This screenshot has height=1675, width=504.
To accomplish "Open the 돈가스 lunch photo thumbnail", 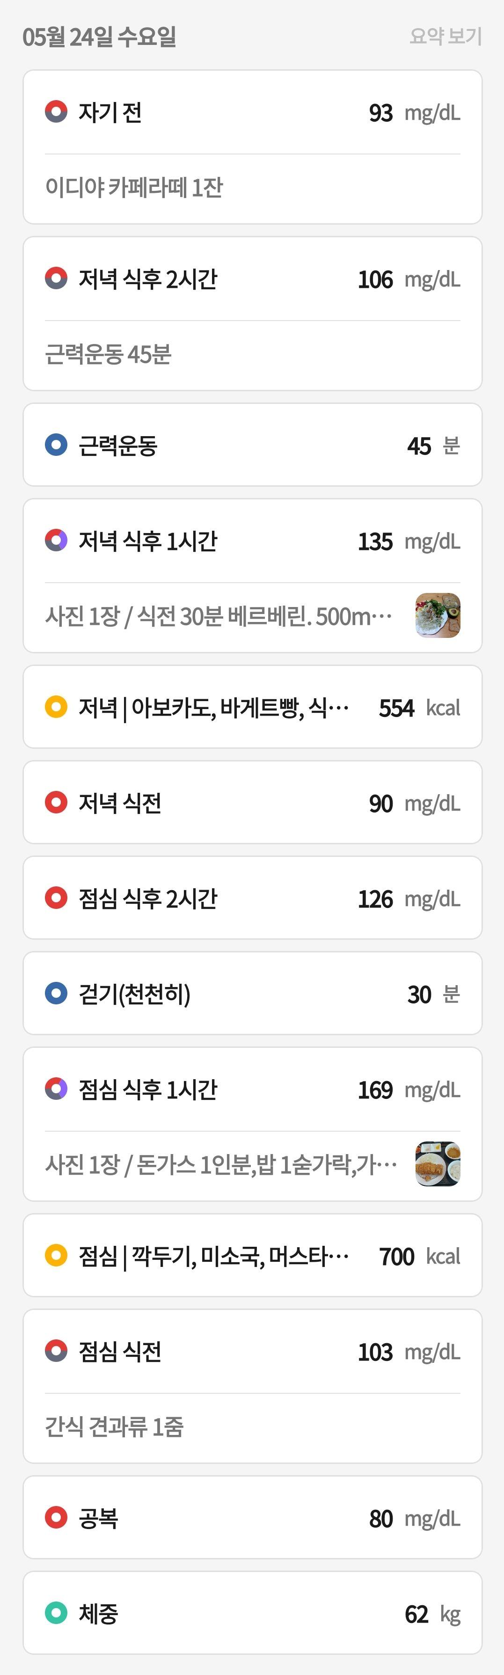I will (x=438, y=1164).
